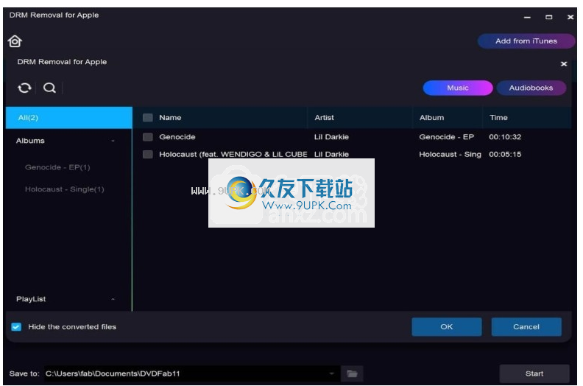583x386 pixels.
Task: Close the DRM Removal dialog panel
Action: click(x=564, y=64)
